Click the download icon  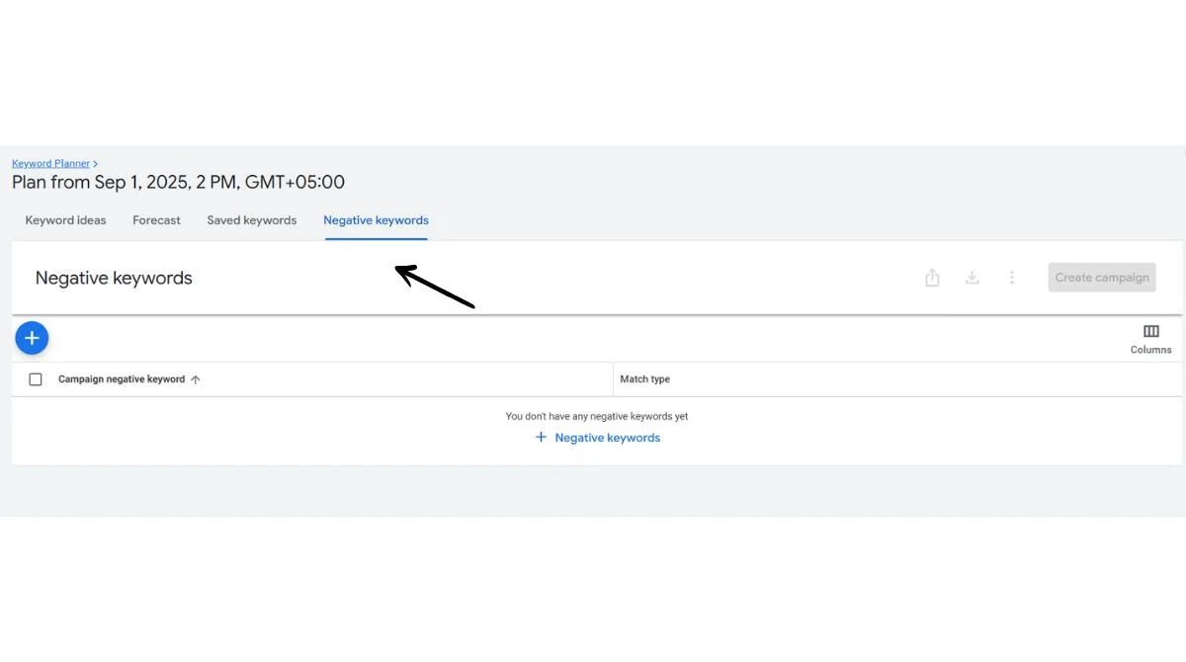[973, 278]
